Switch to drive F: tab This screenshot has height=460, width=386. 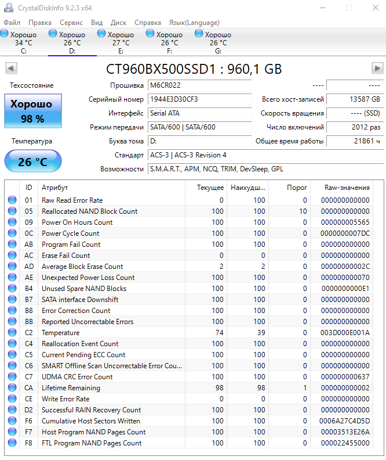tap(169, 42)
